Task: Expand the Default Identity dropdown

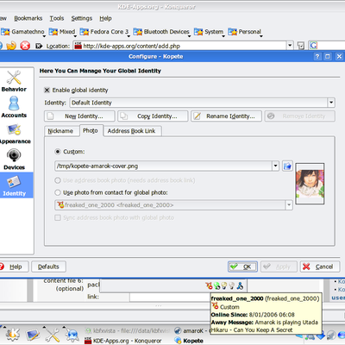Action: (331, 103)
